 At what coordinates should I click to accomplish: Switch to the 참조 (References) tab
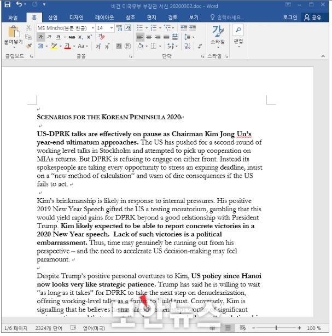pyautogui.click(x=130, y=18)
